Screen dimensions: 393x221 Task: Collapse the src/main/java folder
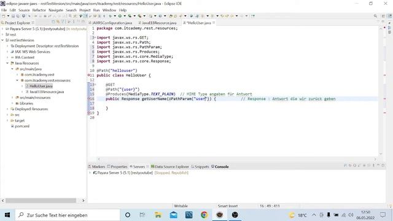pos(12,69)
